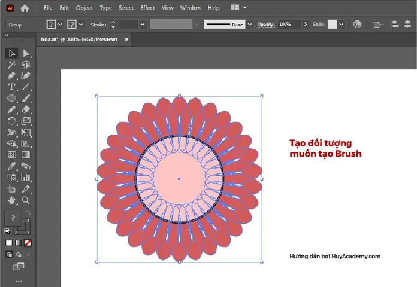Select the Eyedropper tool
This screenshot has width=417, height=287.
pyautogui.click(x=12, y=166)
